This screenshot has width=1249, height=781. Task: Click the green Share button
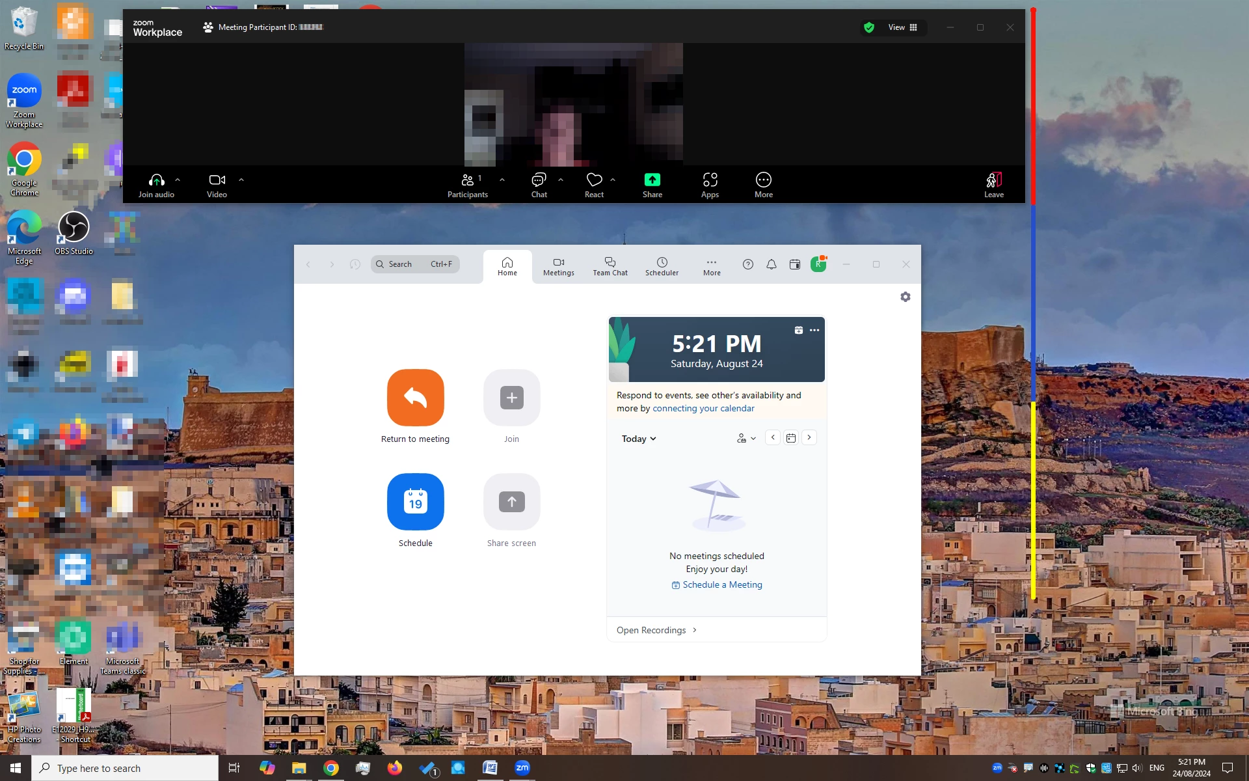(652, 180)
